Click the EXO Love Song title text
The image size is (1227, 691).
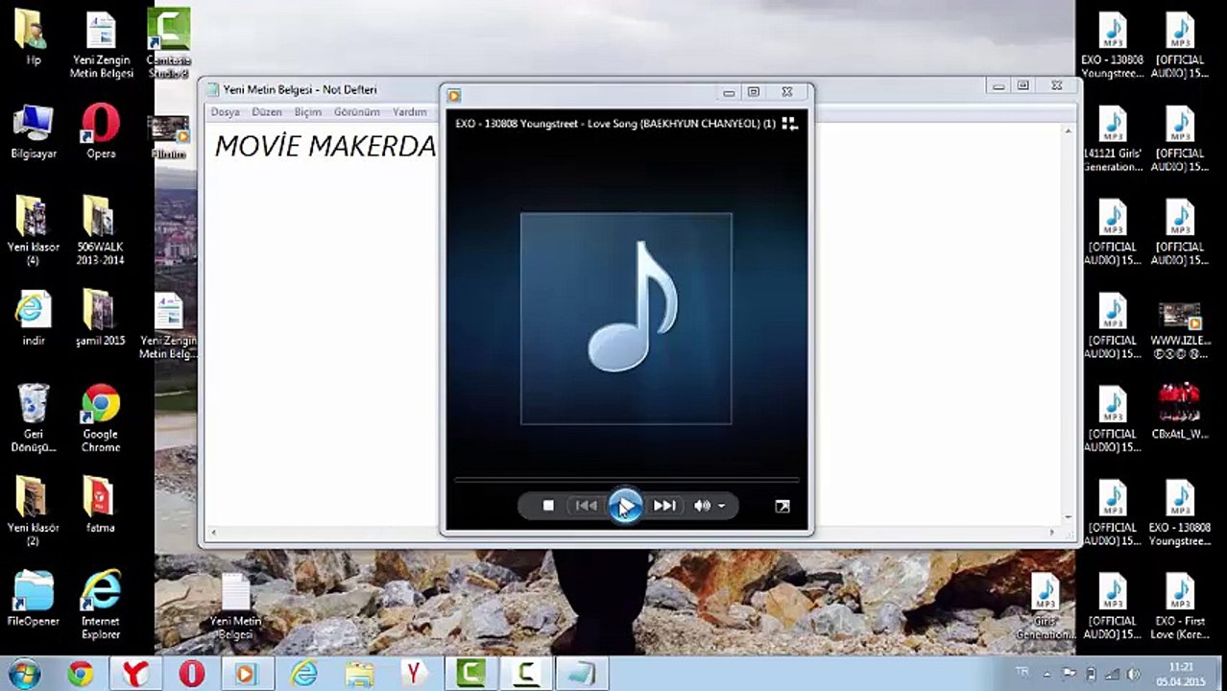coord(615,124)
